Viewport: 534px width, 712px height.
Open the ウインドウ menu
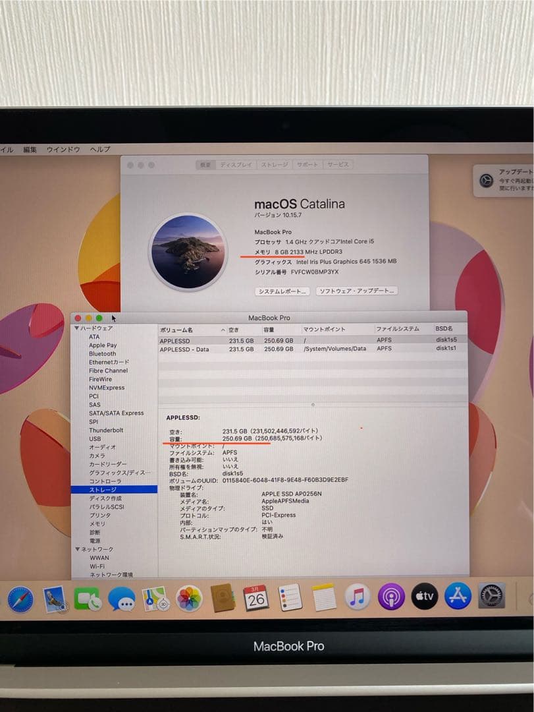point(63,150)
